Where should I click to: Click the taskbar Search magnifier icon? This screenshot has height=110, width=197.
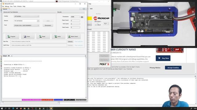click(x=6, y=108)
